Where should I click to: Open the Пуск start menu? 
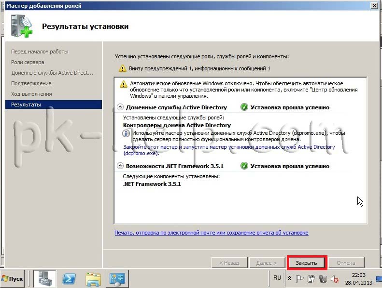[x=13, y=278]
